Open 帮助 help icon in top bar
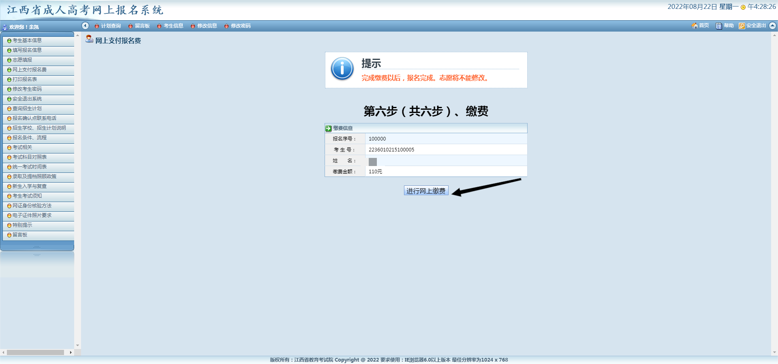 tap(719, 26)
